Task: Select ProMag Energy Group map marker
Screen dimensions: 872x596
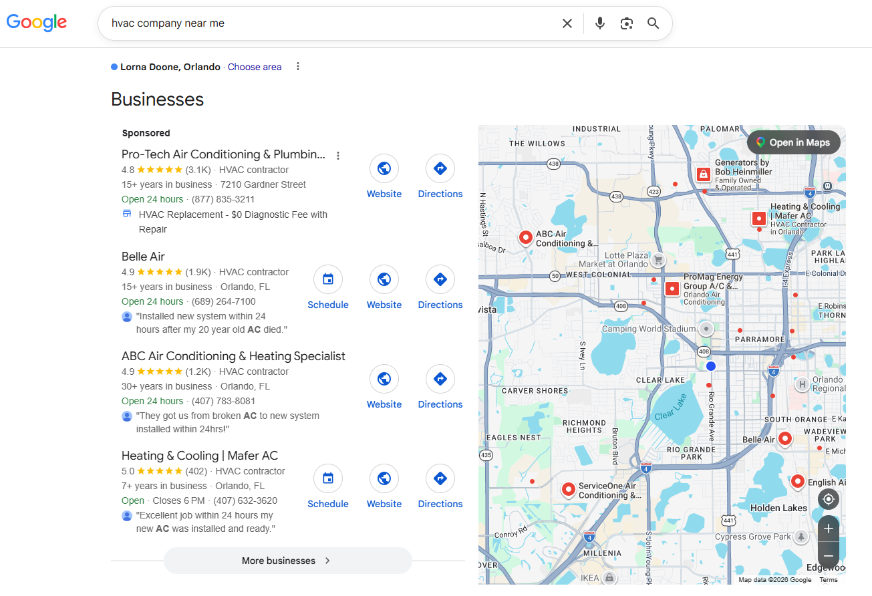Action: (672, 289)
